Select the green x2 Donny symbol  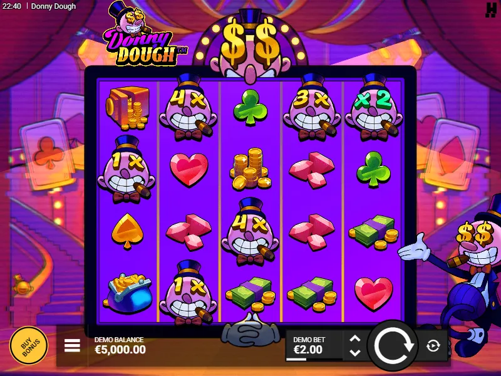[x=373, y=107]
